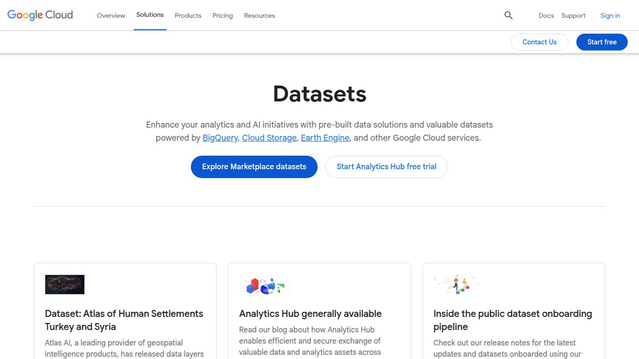Viewport: 639px width, 359px height.
Task: Open the search magnifier icon
Action: point(508,15)
